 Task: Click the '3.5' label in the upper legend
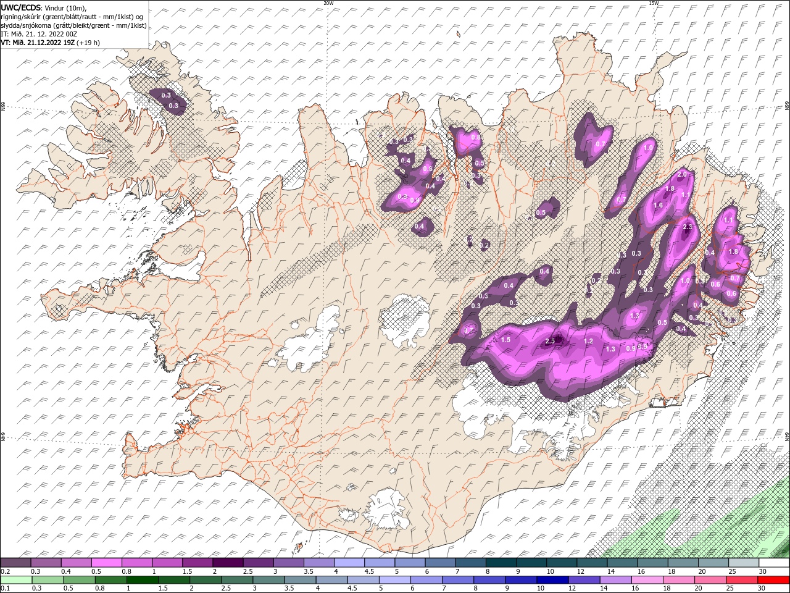tap(308, 571)
